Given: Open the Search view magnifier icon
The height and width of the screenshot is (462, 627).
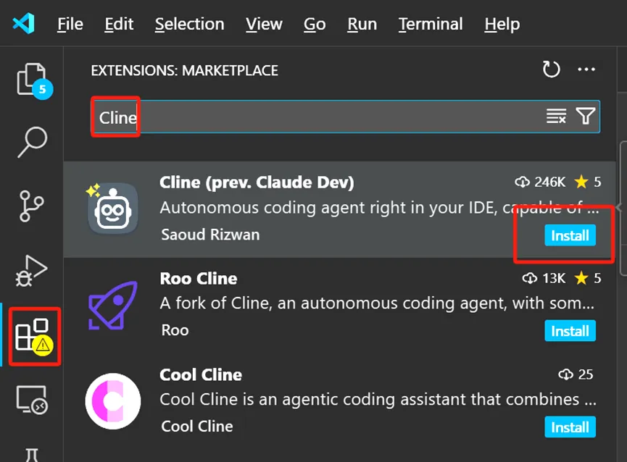Looking at the screenshot, I should [x=32, y=142].
